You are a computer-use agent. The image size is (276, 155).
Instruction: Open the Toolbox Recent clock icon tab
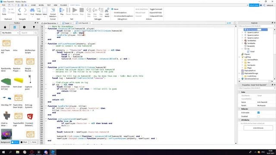[24, 27]
